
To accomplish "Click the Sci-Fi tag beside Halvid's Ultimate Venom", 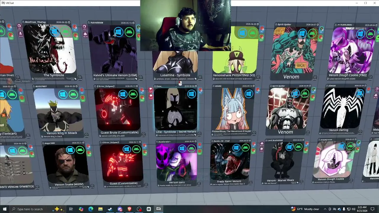I will [x=85, y=35].
